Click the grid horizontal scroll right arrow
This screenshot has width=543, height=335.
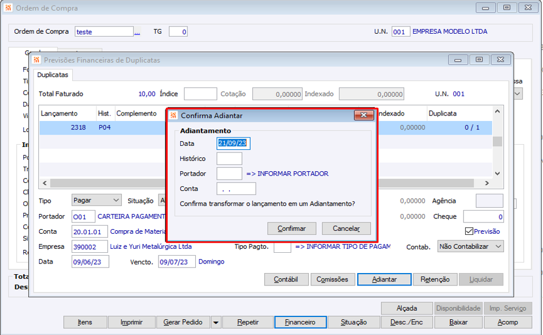coord(487,183)
